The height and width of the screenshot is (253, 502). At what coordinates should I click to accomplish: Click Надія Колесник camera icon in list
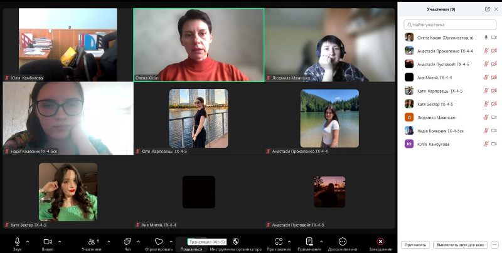click(x=494, y=131)
